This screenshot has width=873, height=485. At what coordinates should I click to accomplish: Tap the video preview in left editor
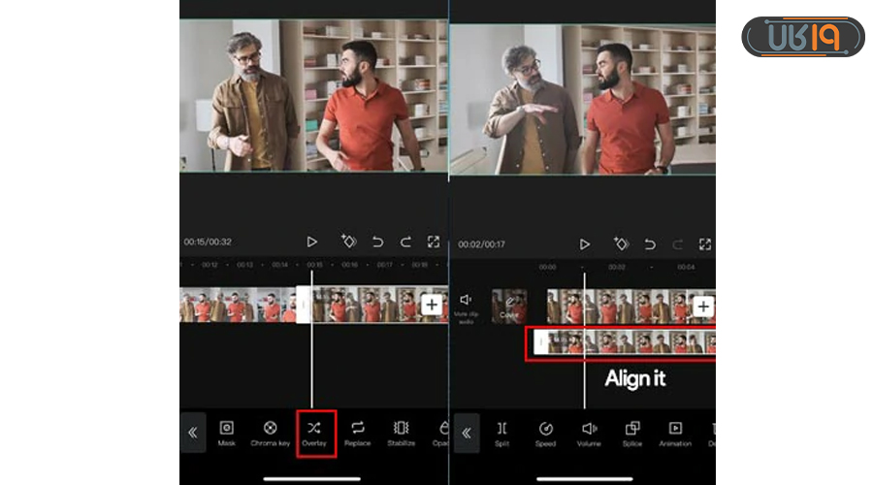(313, 95)
